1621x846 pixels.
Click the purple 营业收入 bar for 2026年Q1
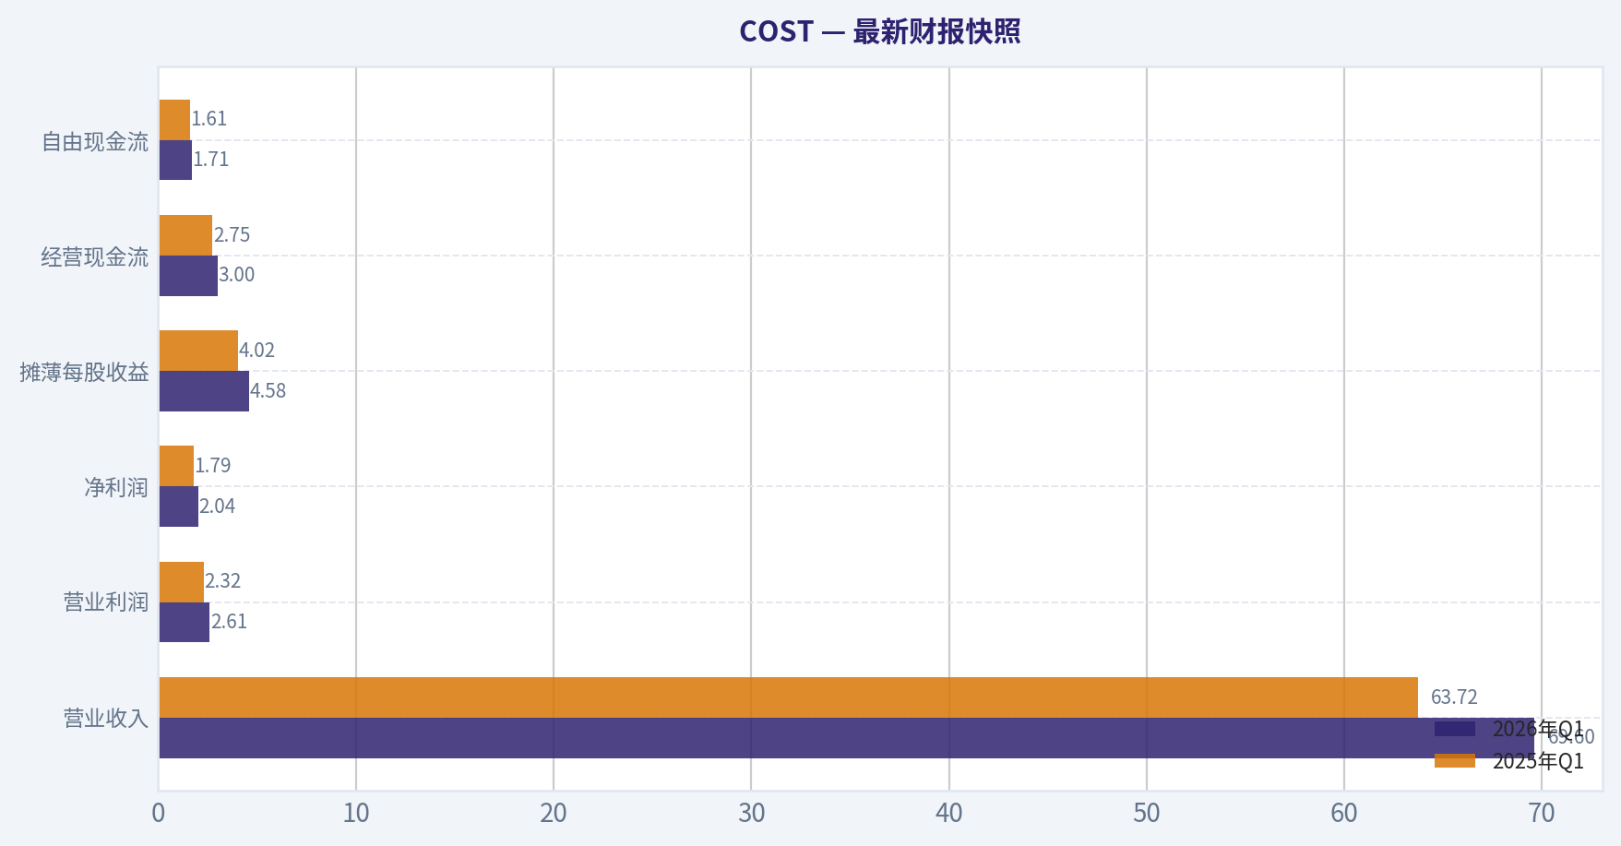click(847, 738)
